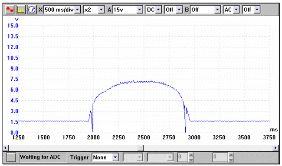The height and width of the screenshot is (166, 282).
Task: Decrease the second disabled trigger stepper value
Action: point(231,160)
